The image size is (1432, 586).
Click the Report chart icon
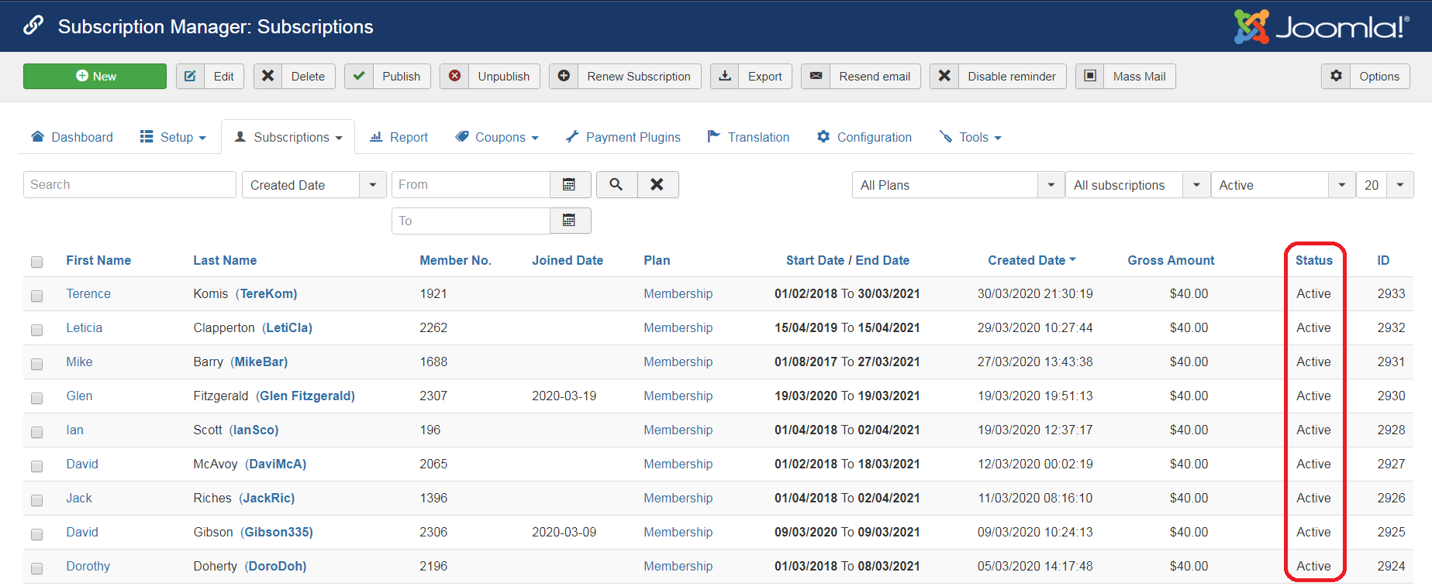(376, 137)
